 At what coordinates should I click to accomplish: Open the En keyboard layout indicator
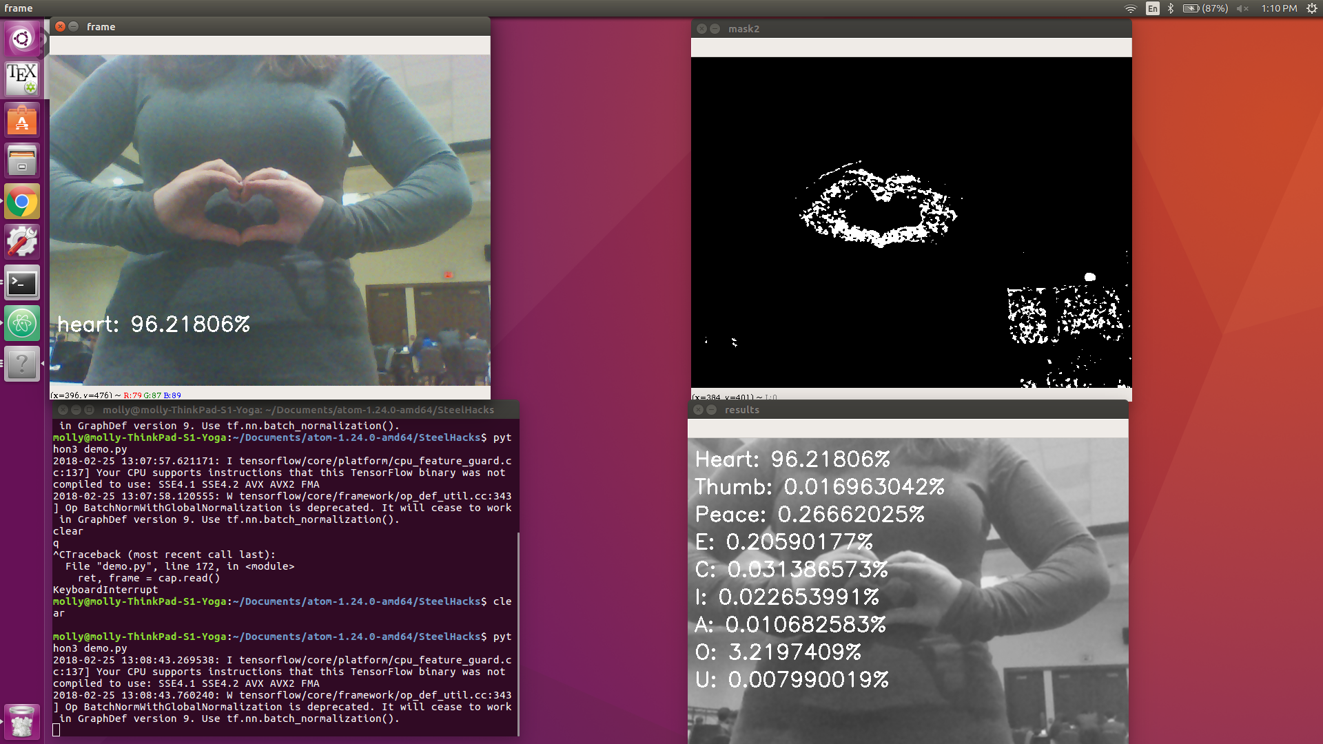pos(1152,8)
